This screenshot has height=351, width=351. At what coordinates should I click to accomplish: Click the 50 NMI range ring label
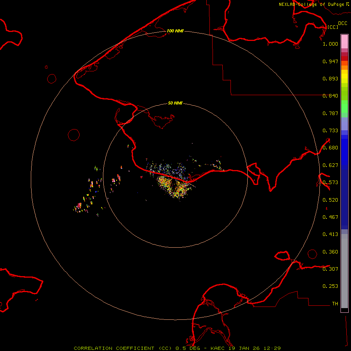point(175,103)
